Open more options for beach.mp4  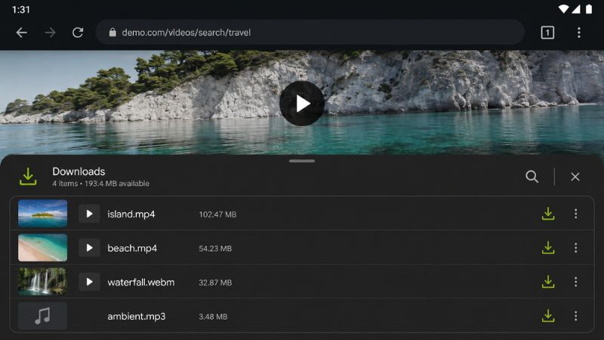coord(575,248)
